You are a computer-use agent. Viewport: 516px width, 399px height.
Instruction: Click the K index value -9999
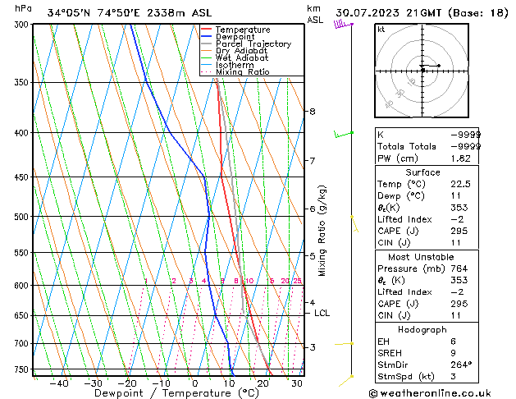pyautogui.click(x=465, y=135)
